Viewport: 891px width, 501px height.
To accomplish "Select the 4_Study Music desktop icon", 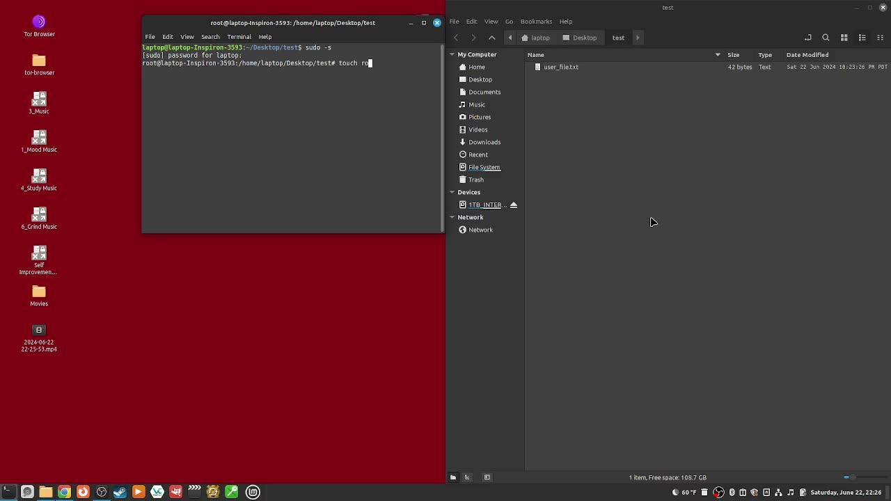I will click(39, 180).
